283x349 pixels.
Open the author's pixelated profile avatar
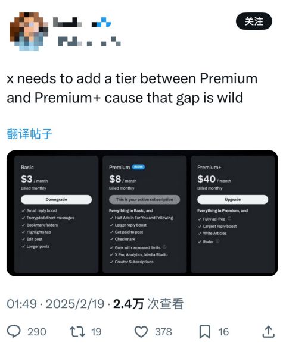coord(29,31)
